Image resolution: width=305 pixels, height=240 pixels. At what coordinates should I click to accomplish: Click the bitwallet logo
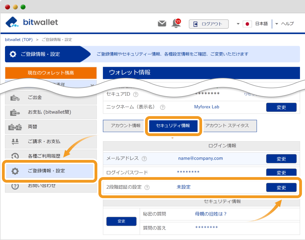point(32,22)
